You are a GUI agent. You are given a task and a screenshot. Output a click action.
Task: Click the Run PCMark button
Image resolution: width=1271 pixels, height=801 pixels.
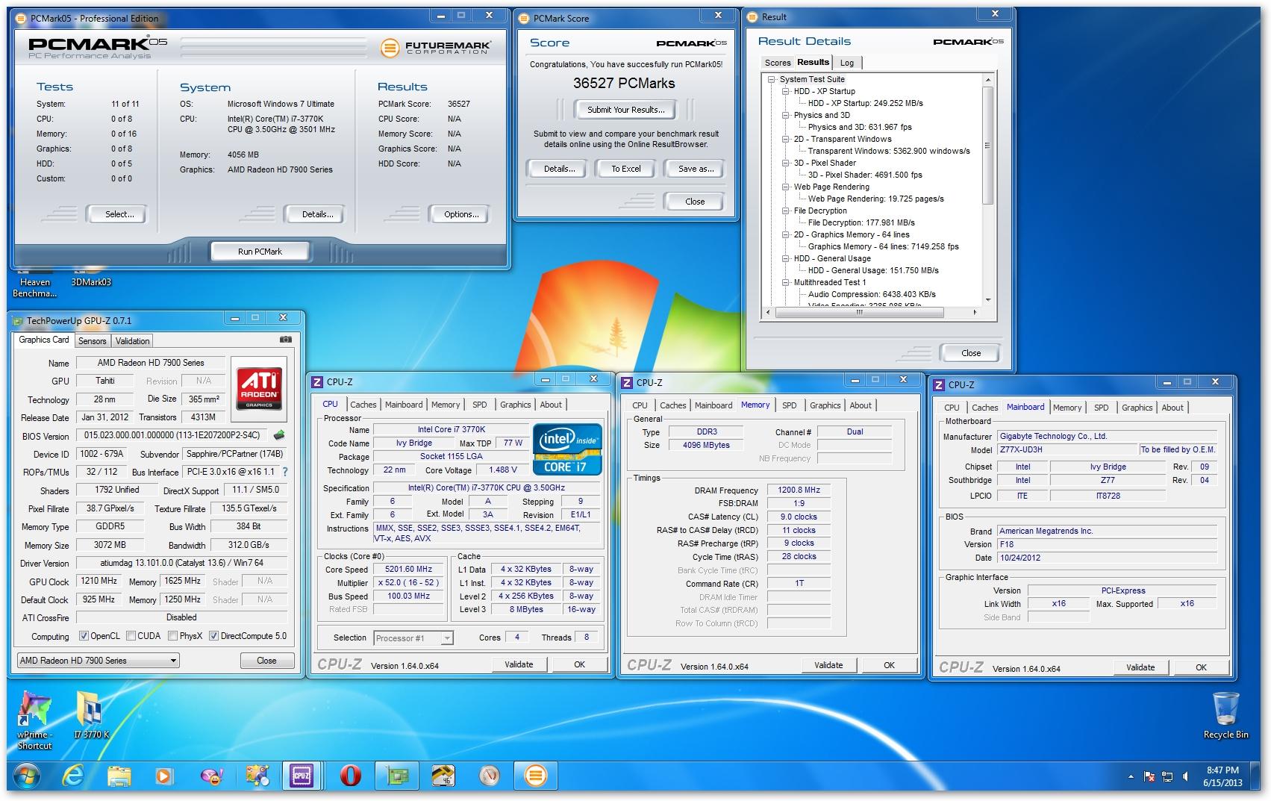[x=260, y=252]
